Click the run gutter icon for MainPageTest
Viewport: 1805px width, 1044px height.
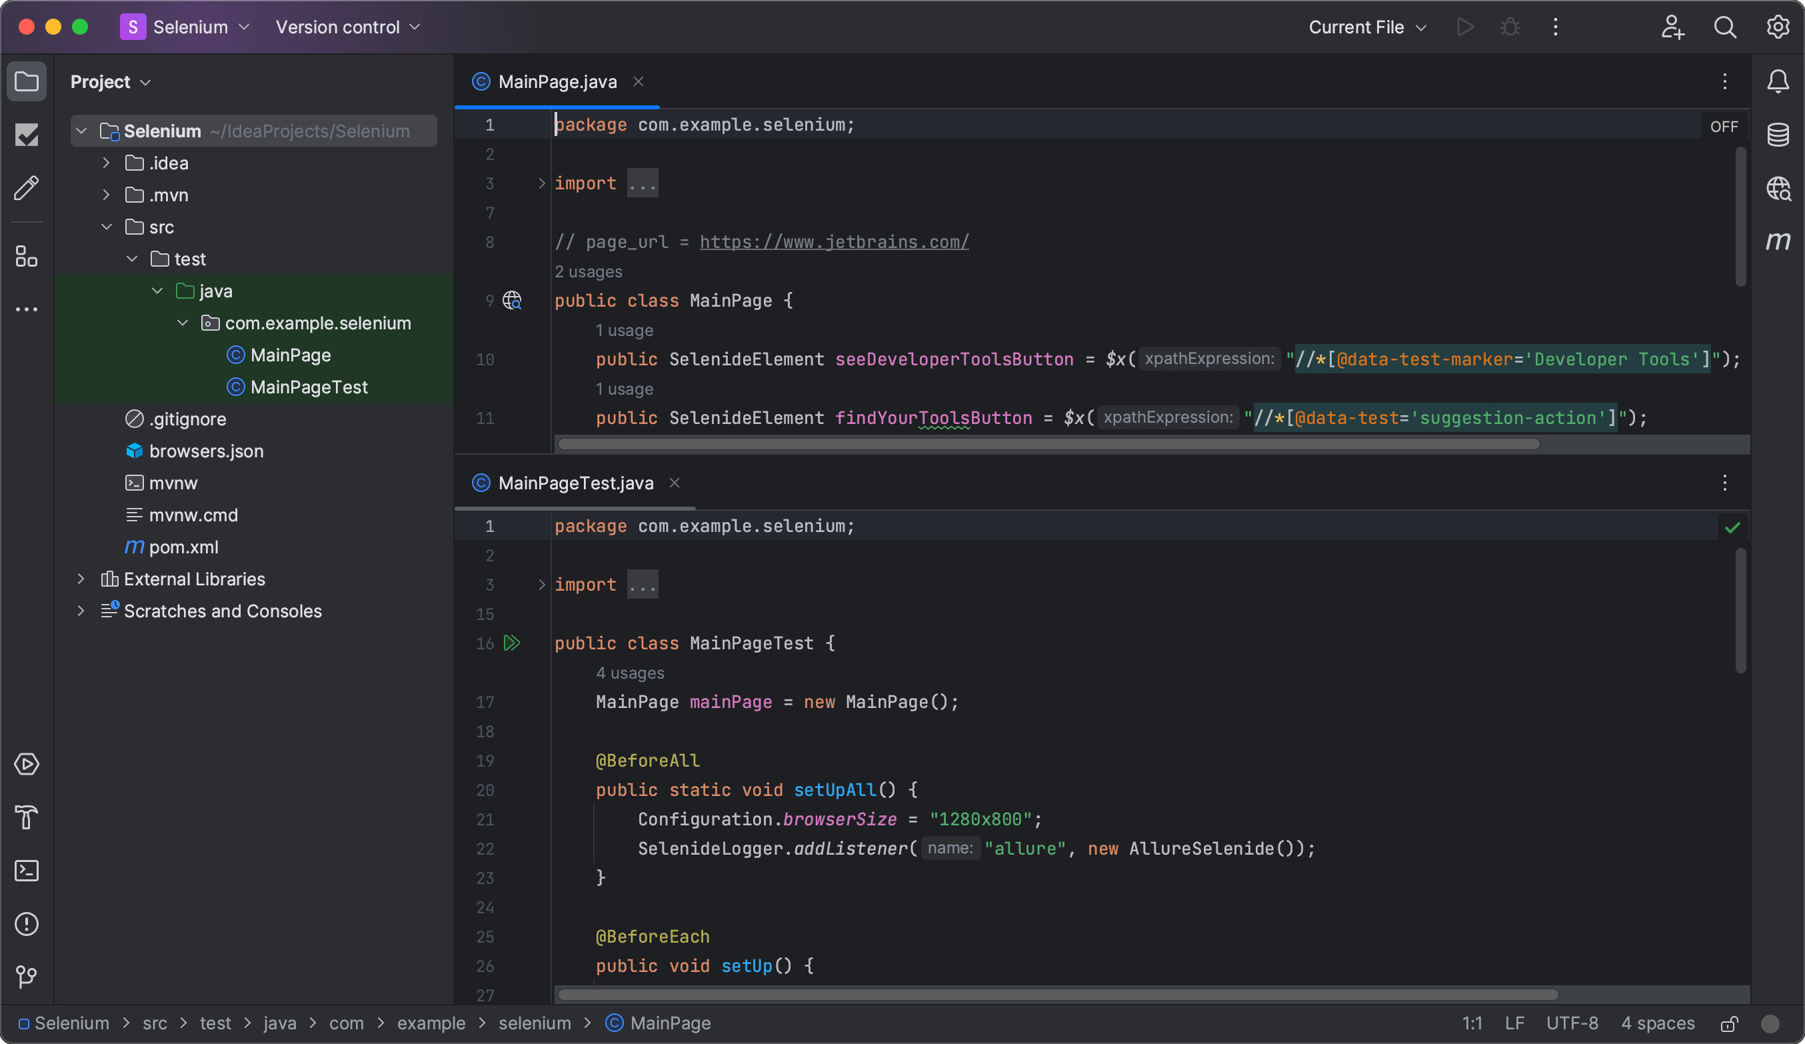(511, 643)
